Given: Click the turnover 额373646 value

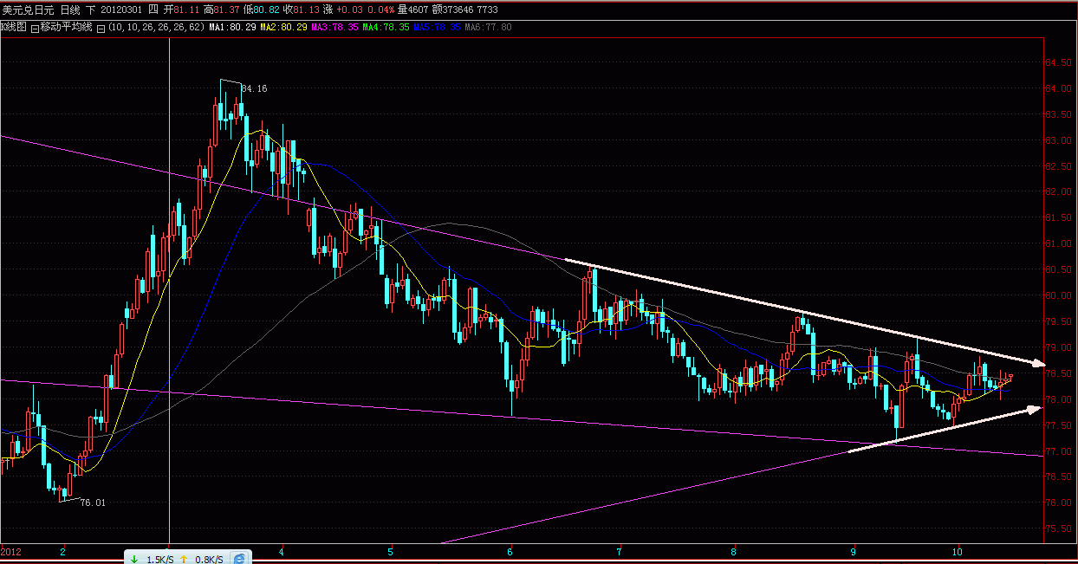Looking at the screenshot, I should 453,10.
